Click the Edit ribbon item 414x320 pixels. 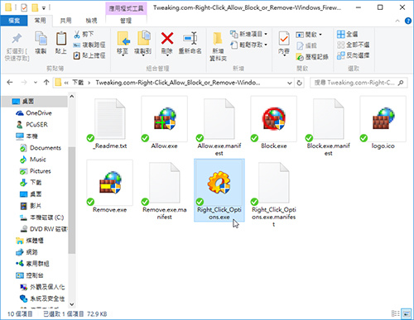click(306, 45)
